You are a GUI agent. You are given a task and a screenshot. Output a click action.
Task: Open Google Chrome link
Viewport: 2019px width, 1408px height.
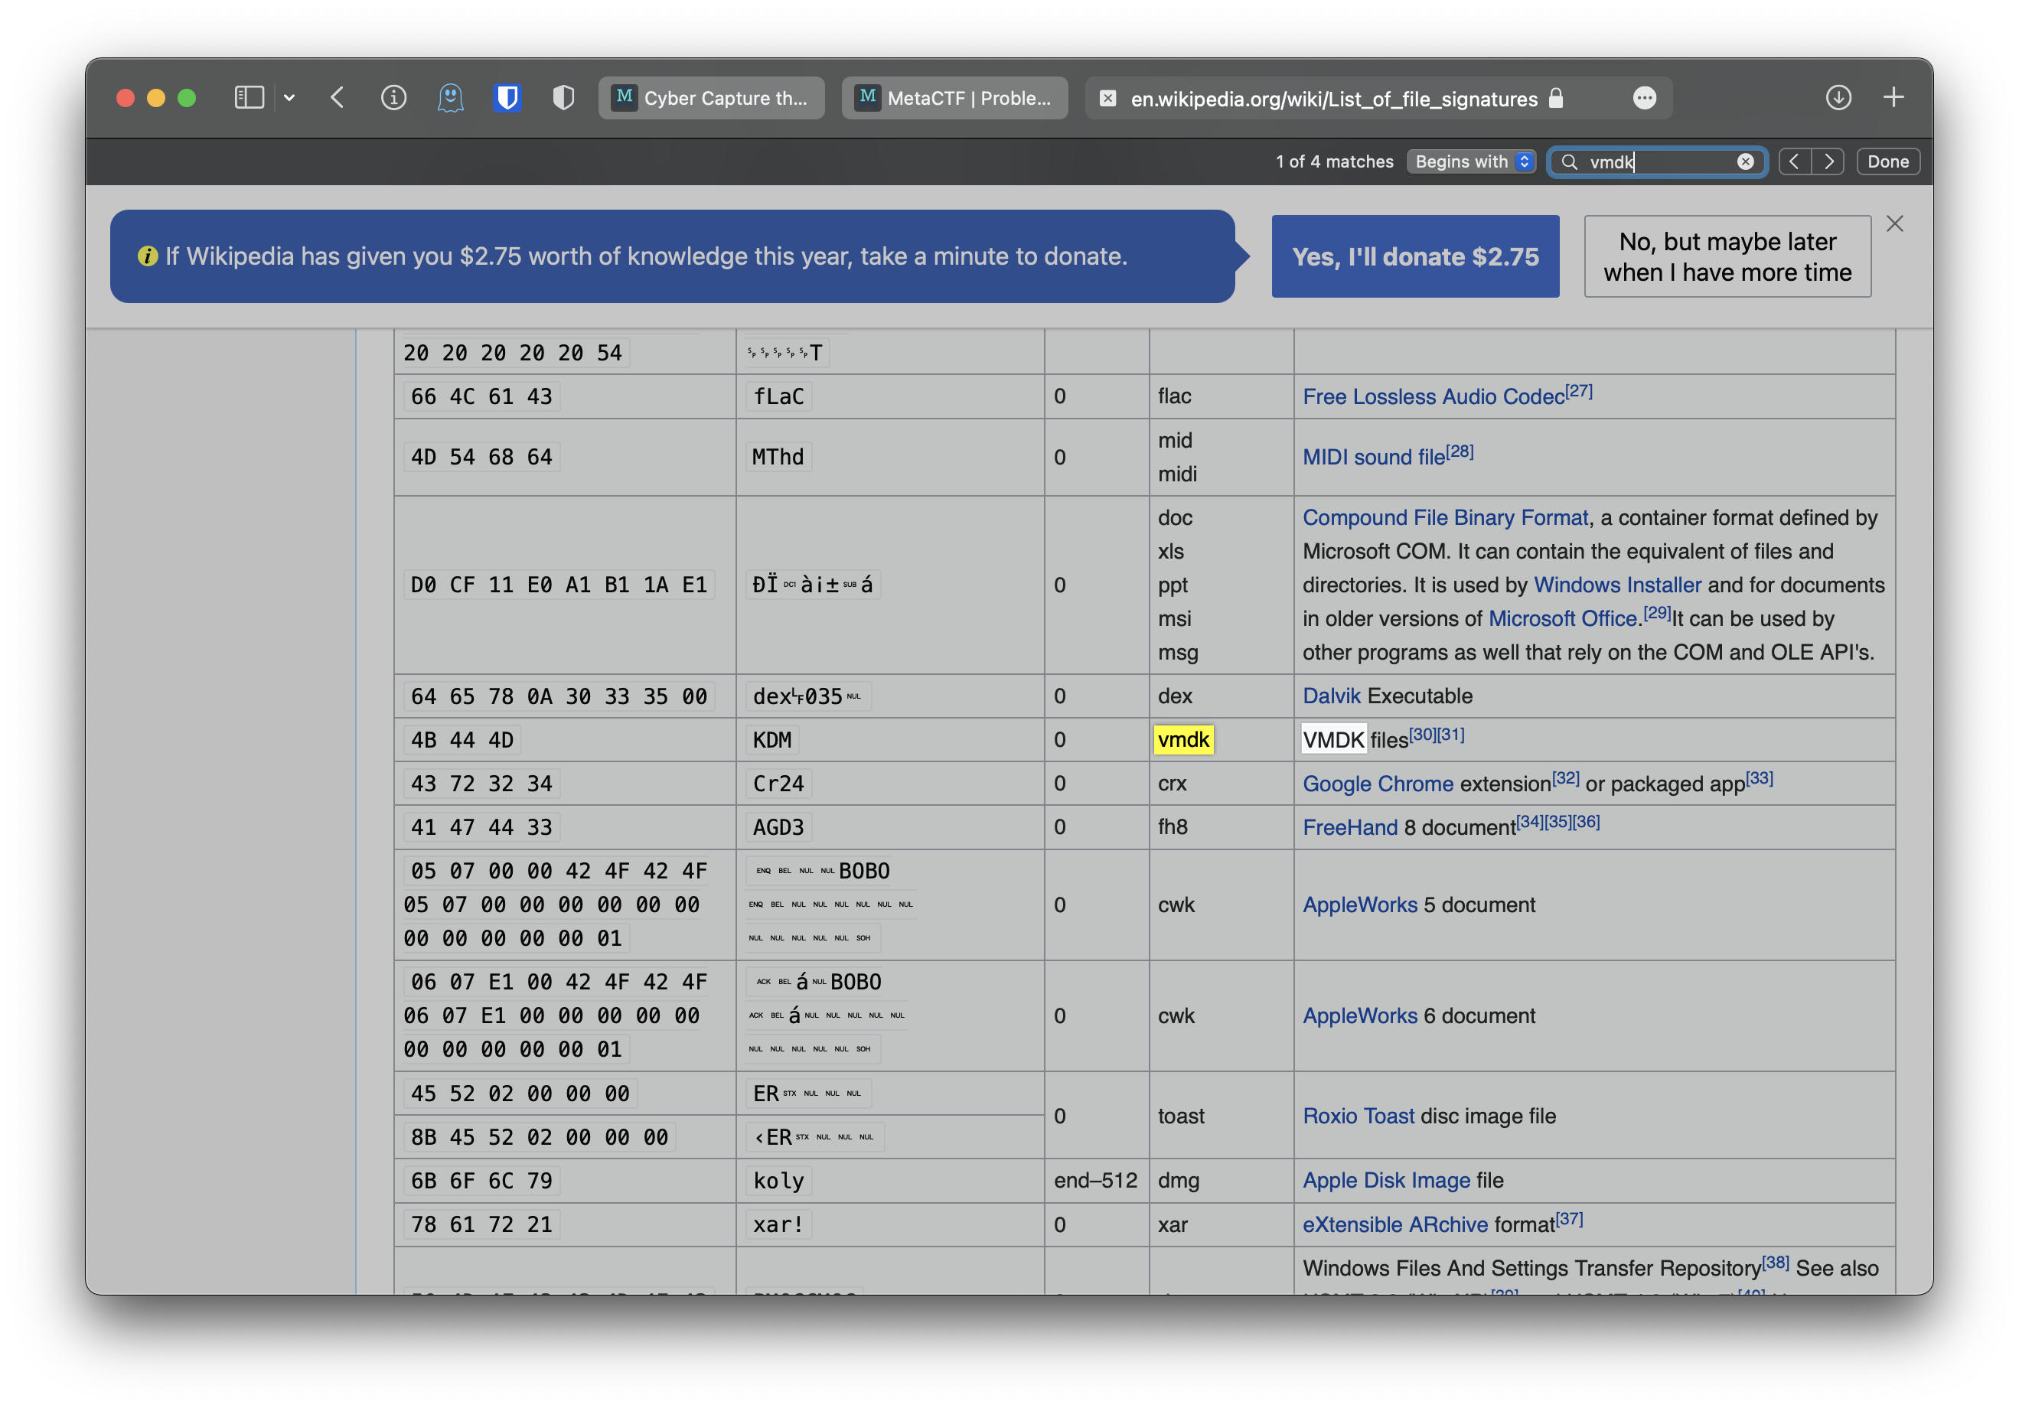tap(1378, 784)
